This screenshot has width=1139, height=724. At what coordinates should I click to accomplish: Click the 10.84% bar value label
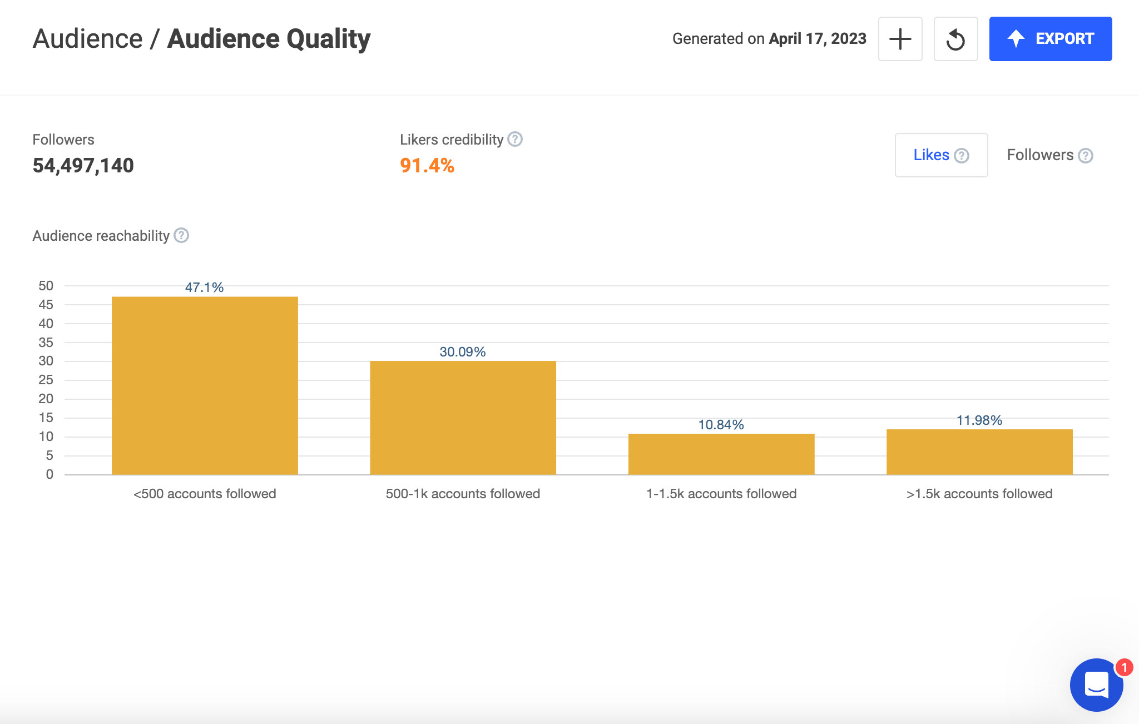pos(721,425)
